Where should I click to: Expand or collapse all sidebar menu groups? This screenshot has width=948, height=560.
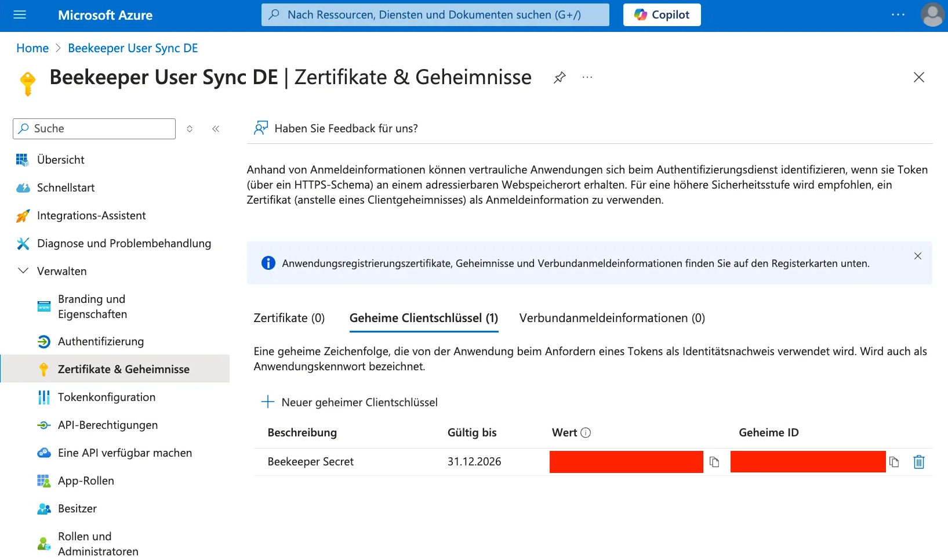pyautogui.click(x=190, y=129)
